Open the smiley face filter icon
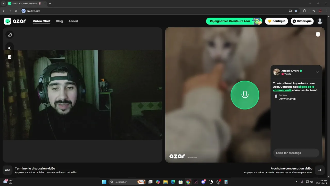Viewport: 330px width, 186px height. click(10, 57)
